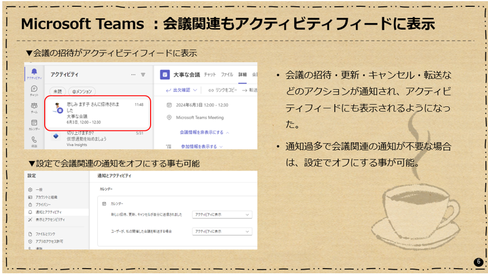The image size is (488, 275).
Task: Open the Viva Insights 仮想通勤 notification
Action: pyautogui.click(x=99, y=139)
